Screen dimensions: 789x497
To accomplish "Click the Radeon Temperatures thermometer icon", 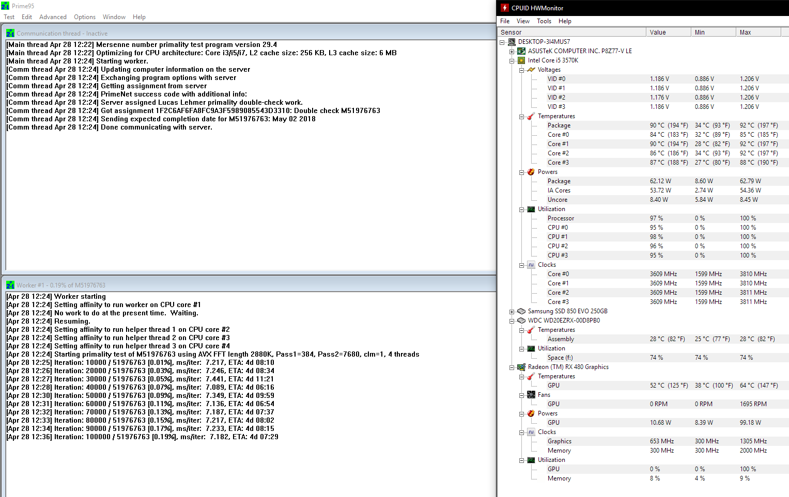I will 531,376.
